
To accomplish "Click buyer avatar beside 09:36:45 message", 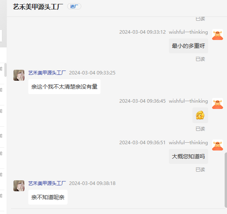I will (218, 103).
